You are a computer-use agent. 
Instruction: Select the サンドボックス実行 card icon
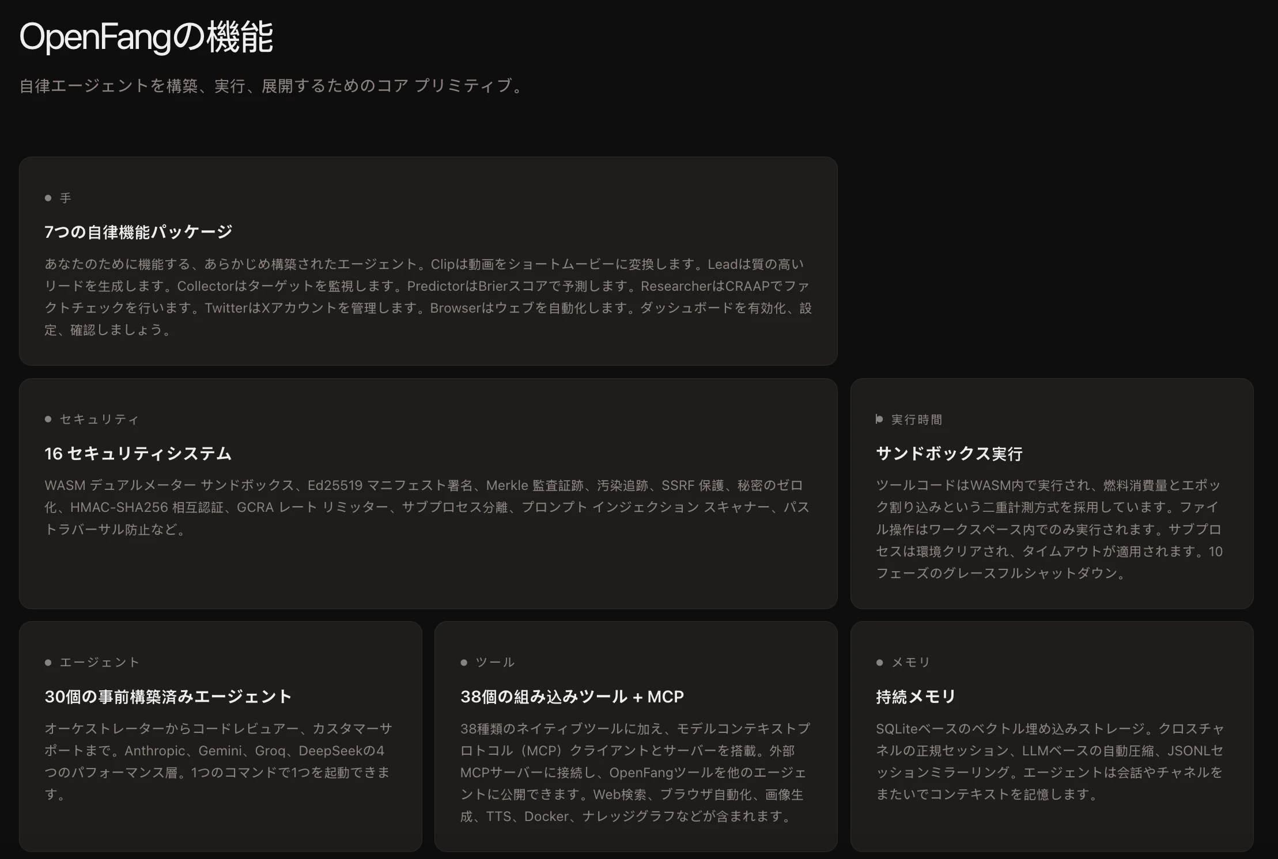tap(879, 419)
